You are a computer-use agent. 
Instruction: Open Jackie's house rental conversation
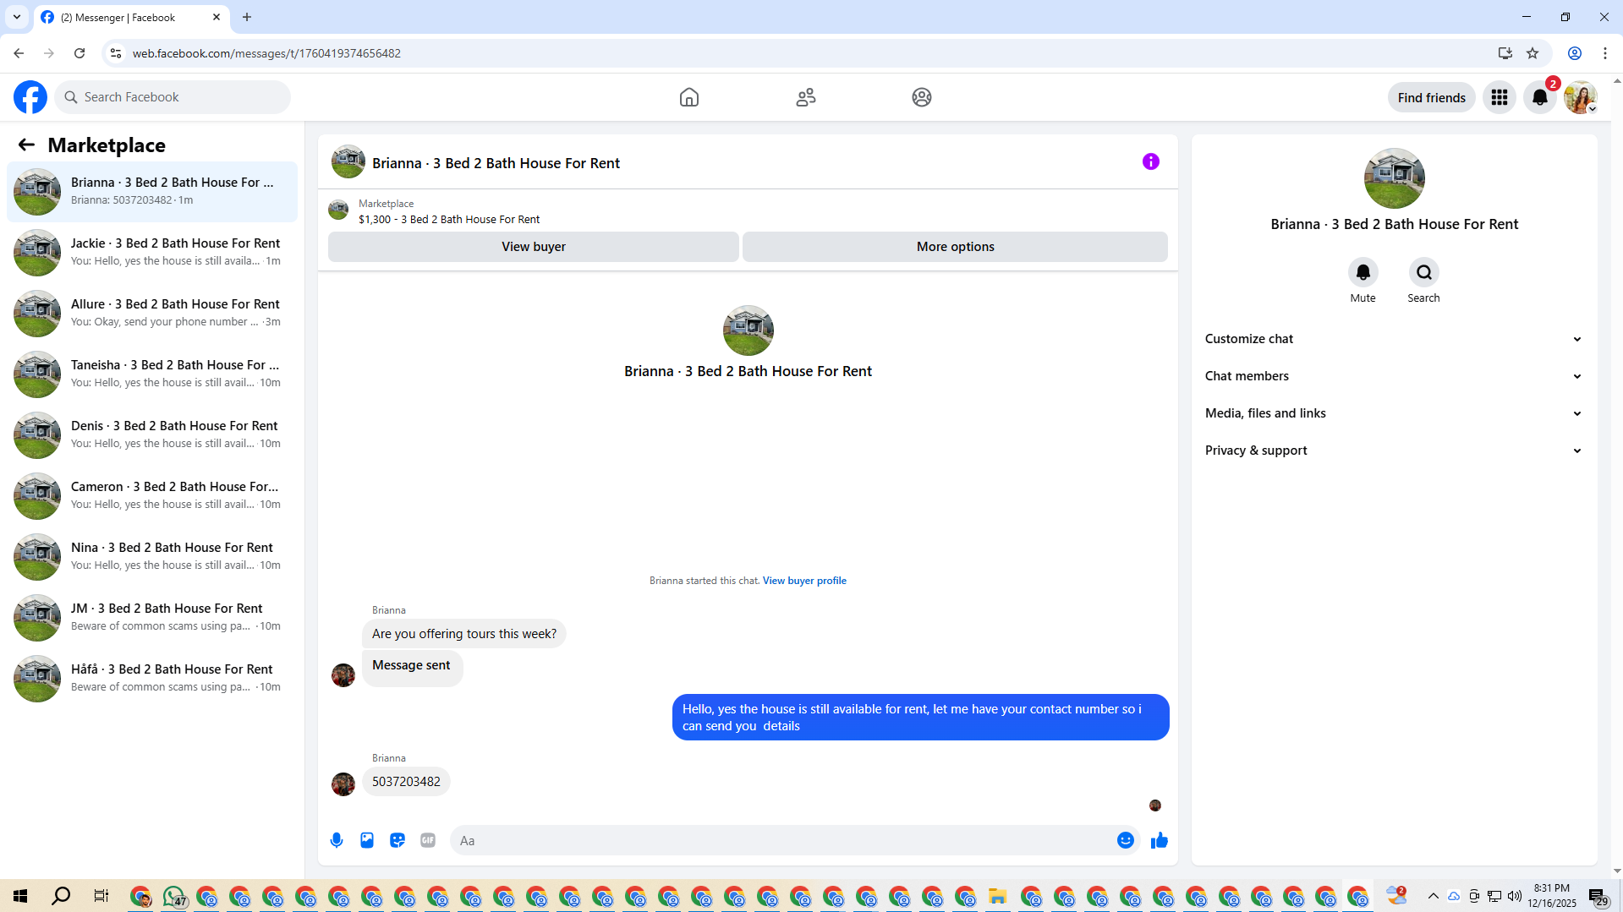click(152, 253)
